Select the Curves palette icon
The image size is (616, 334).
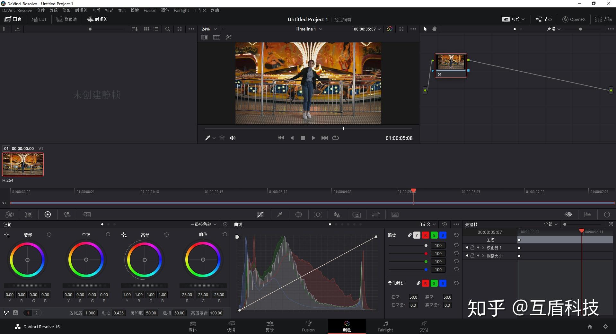260,215
